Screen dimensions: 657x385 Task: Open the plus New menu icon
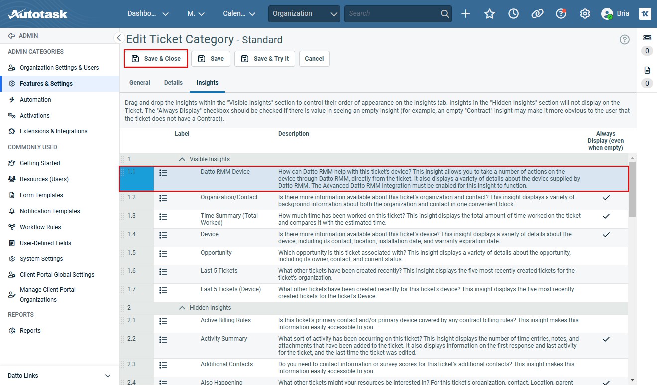[x=465, y=14]
